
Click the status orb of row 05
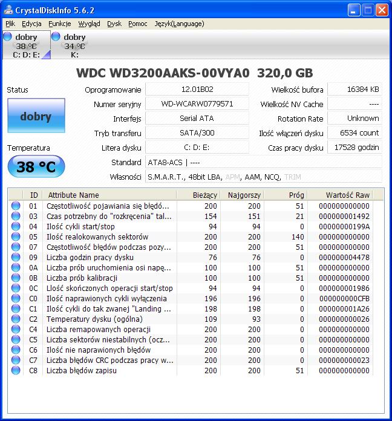click(x=16, y=237)
